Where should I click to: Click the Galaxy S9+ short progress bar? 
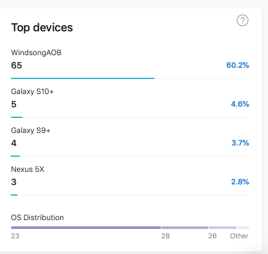coord(16,156)
